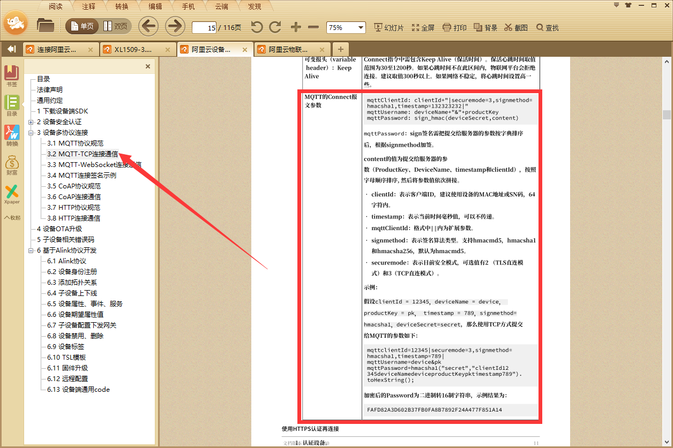673x448 pixels.
Task: Change background (背景)
Action: pyautogui.click(x=485, y=27)
